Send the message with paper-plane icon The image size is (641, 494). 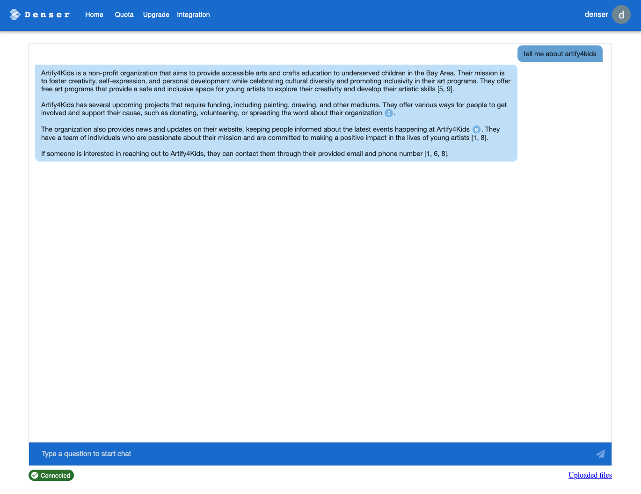(x=600, y=454)
